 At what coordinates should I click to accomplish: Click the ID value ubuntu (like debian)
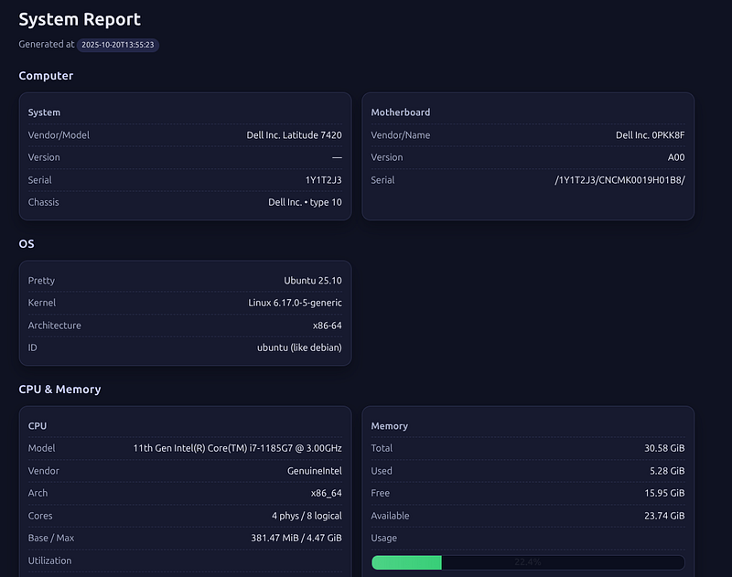point(299,347)
